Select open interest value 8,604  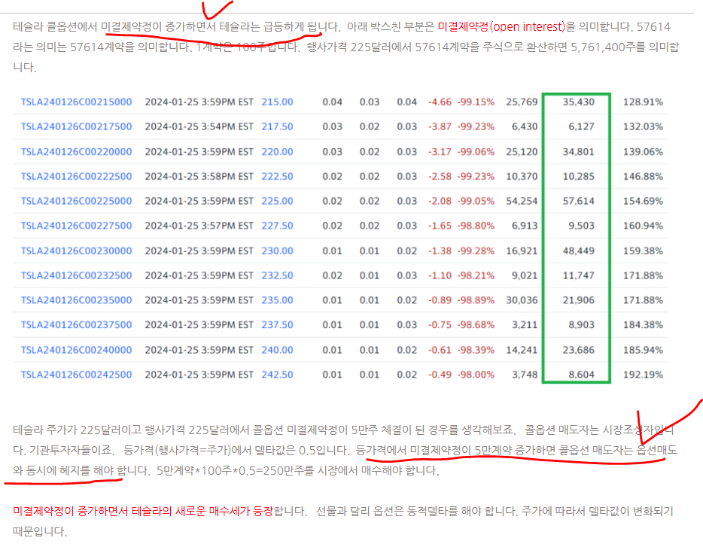point(582,375)
